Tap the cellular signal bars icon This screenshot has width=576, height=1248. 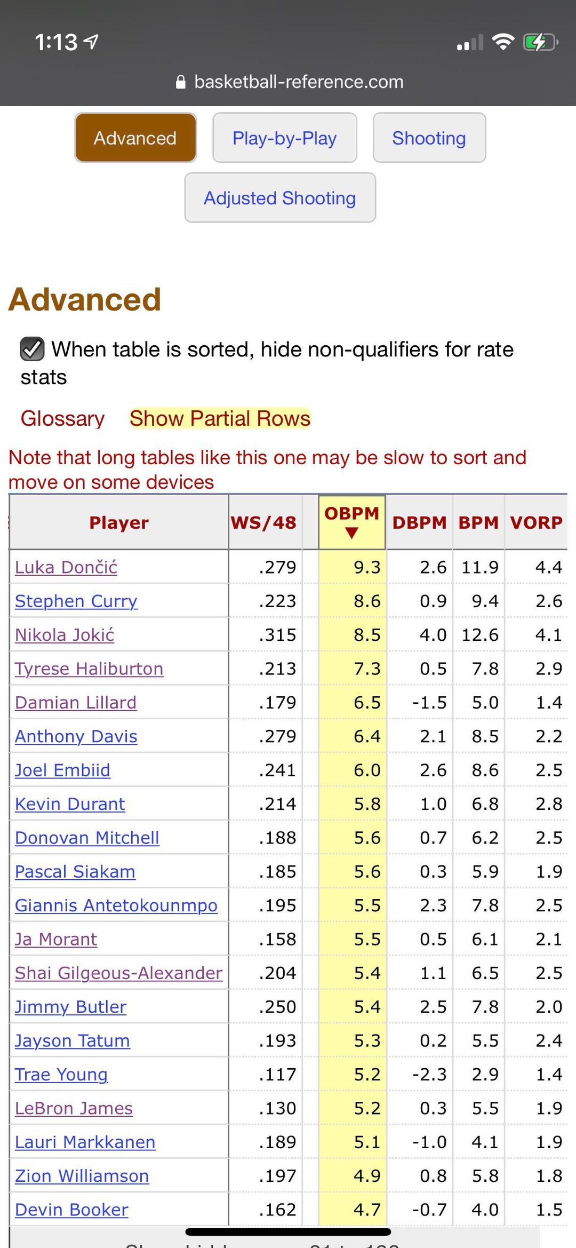(470, 43)
